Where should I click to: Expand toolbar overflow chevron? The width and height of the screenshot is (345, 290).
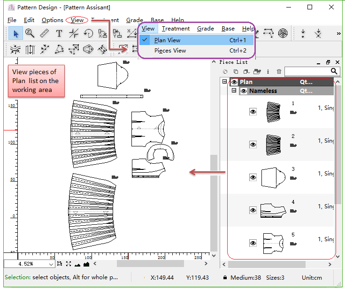338,33
